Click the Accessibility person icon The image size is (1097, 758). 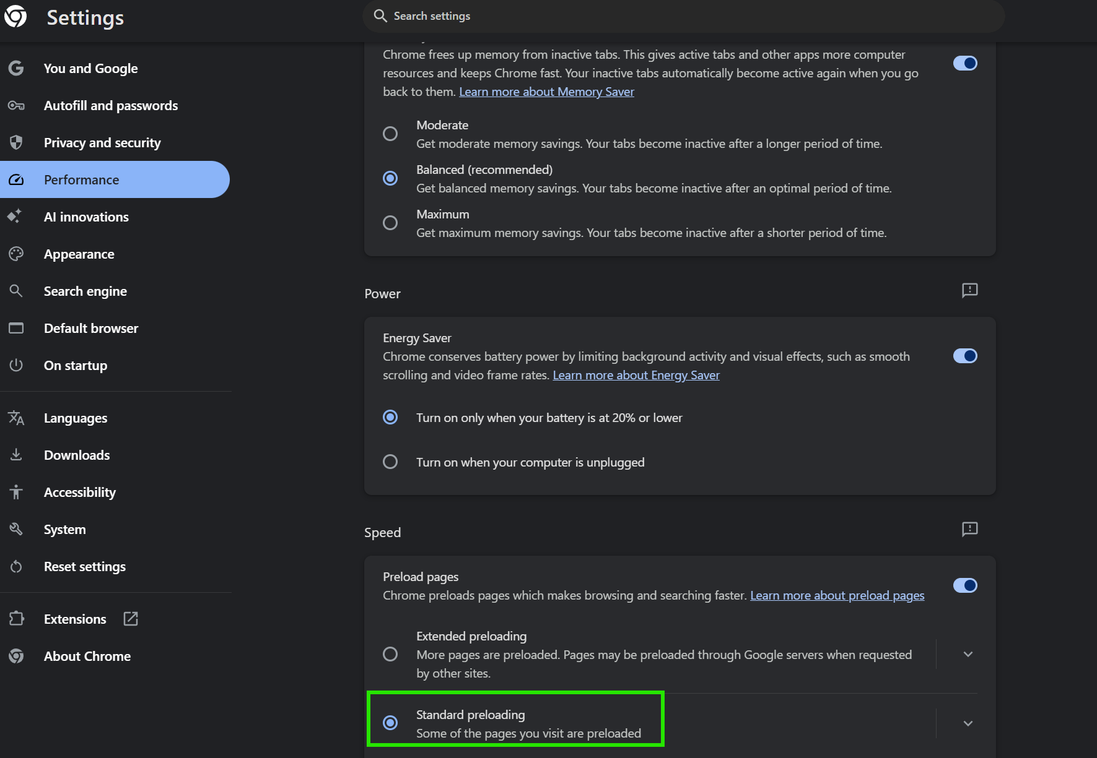[x=16, y=493]
